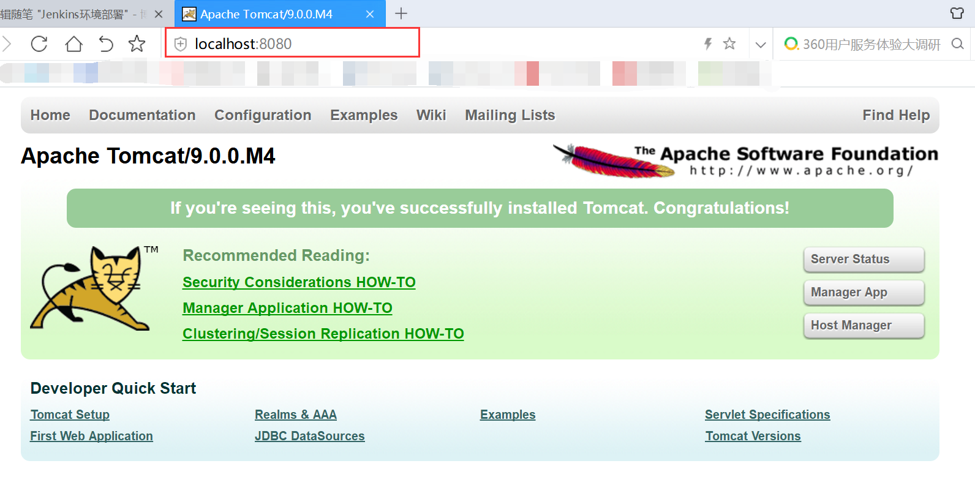Open Manager Application HOW-TO link
Image resolution: width=975 pixels, height=477 pixels.
click(287, 308)
